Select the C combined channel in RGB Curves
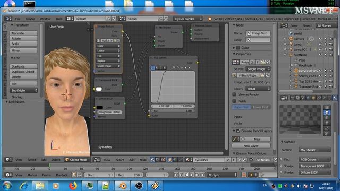340x191 pixels. click(153, 68)
